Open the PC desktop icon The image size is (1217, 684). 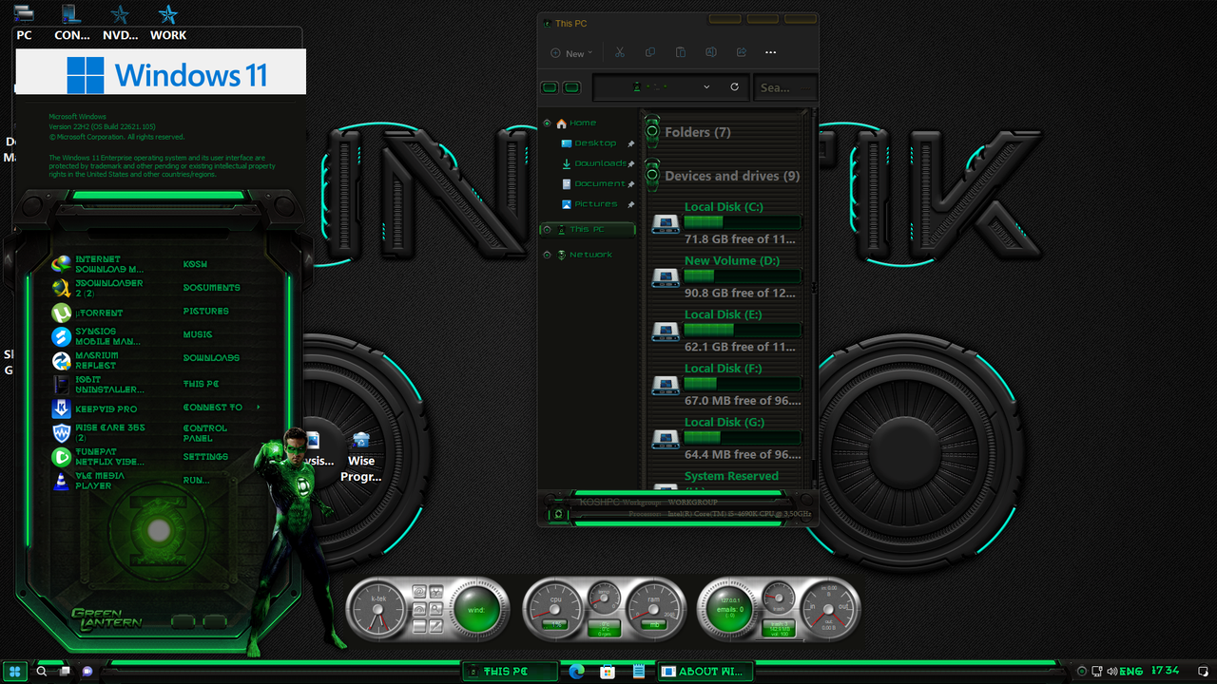(x=24, y=22)
